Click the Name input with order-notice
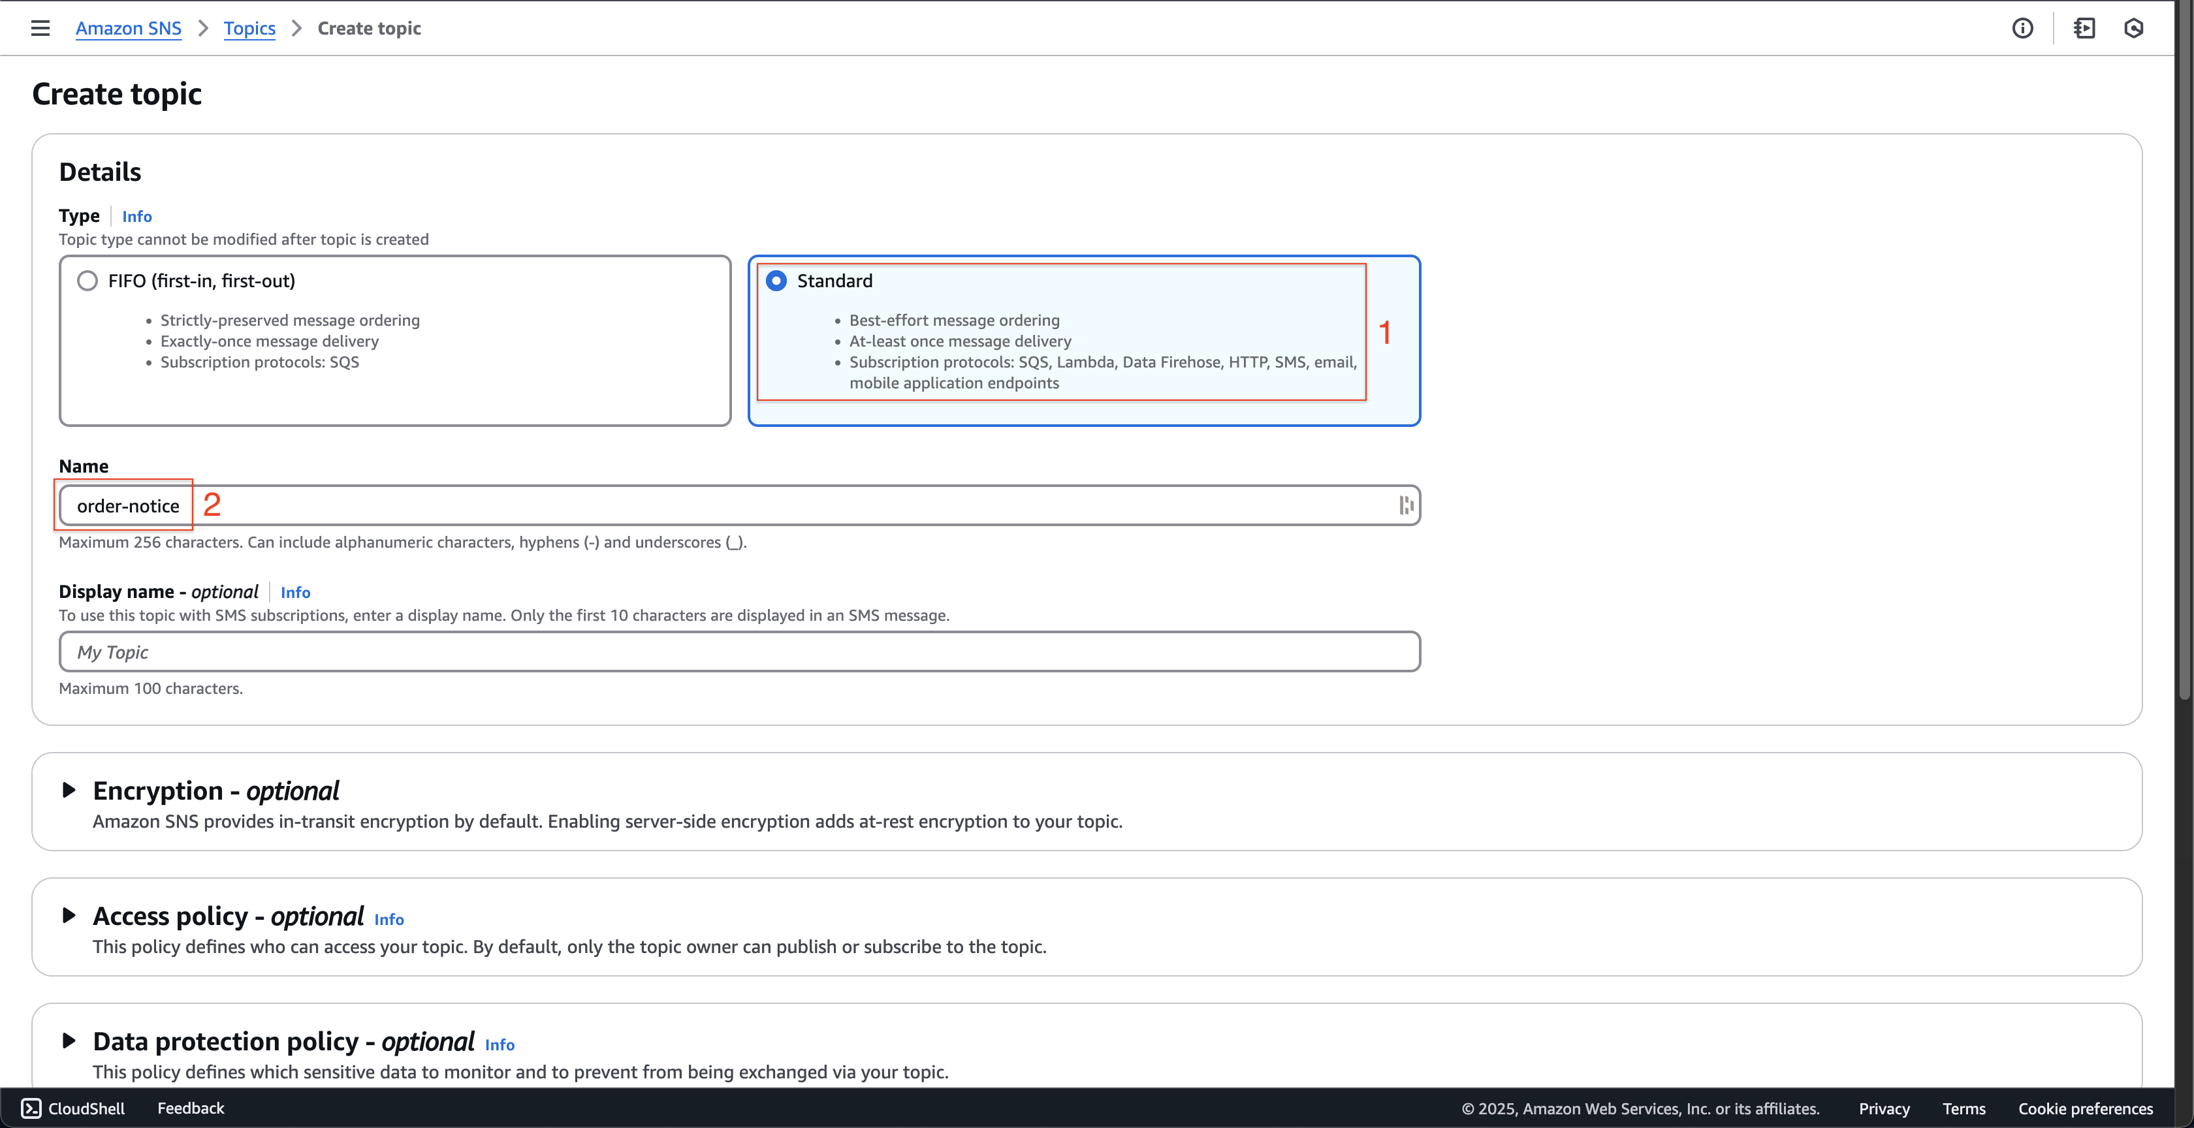Viewport: 2194px width, 1128px height. tap(739, 506)
